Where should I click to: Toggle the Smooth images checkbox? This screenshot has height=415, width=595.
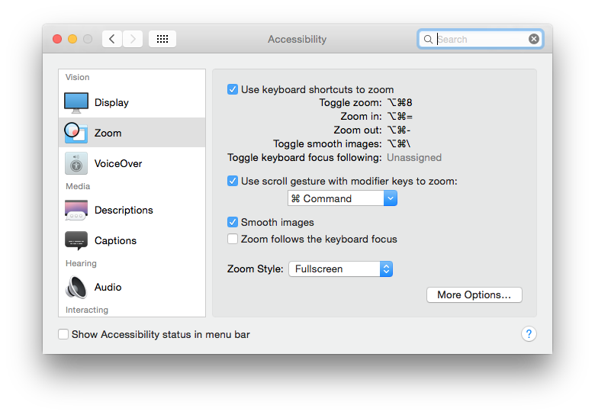(x=233, y=222)
